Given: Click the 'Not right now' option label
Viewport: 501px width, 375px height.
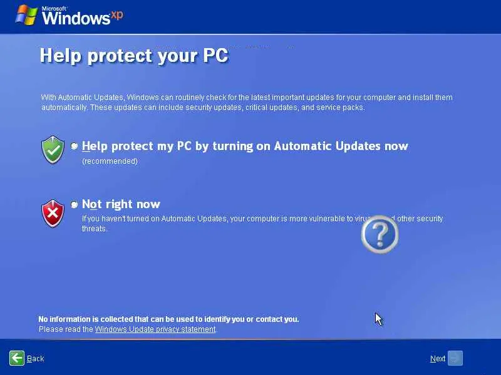Looking at the screenshot, I should click(x=121, y=204).
